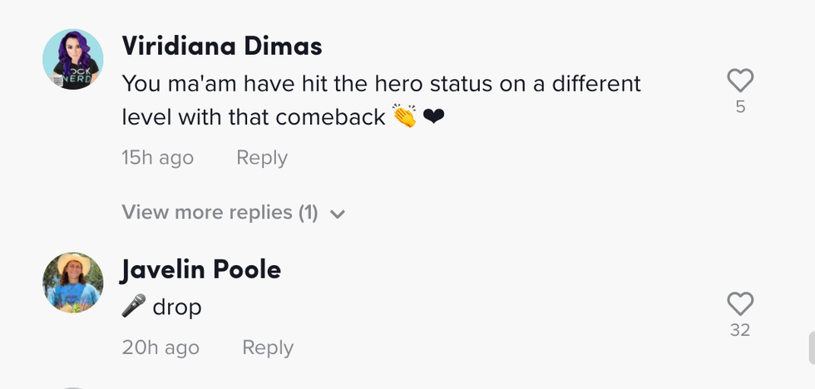
Task: Click the "20h ago" timestamp
Action: [161, 347]
